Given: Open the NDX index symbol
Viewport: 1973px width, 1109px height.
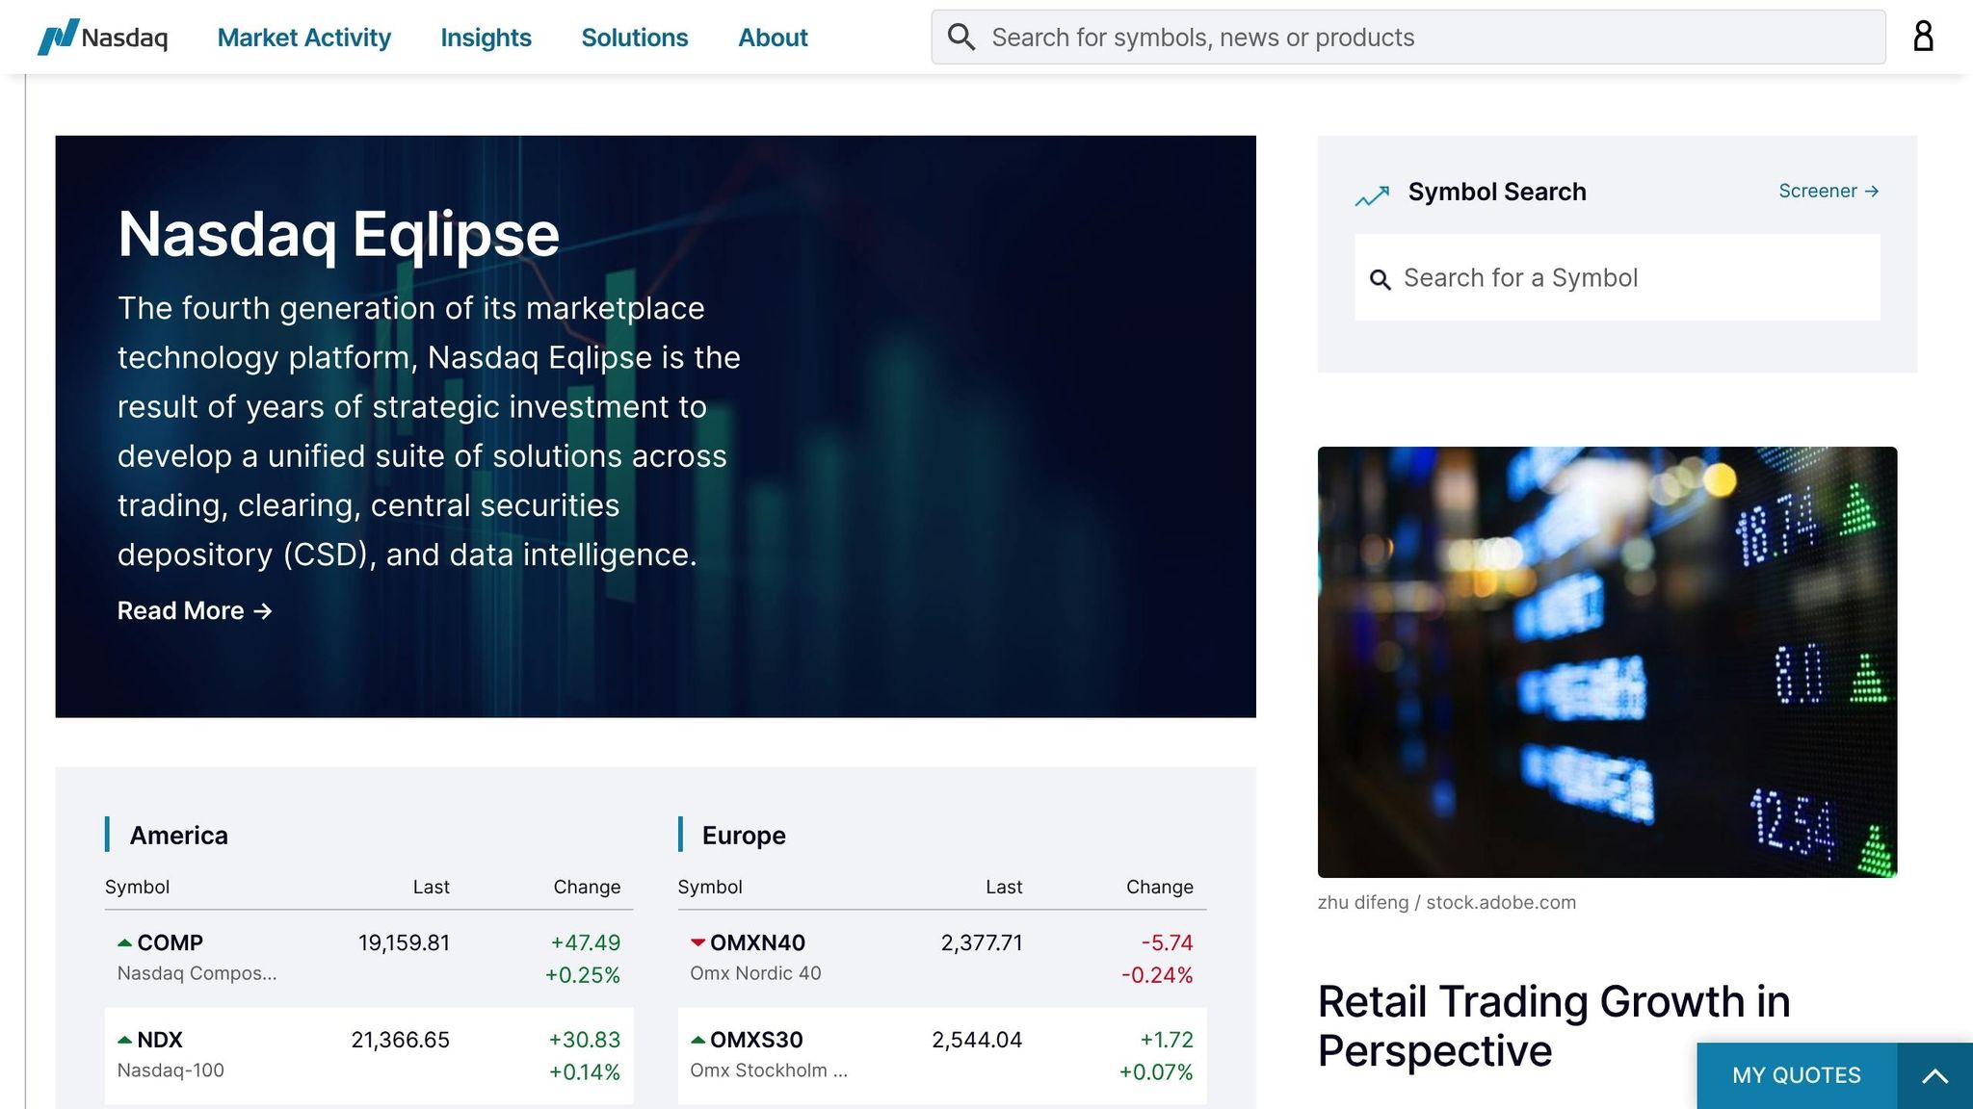Looking at the screenshot, I should (x=160, y=1040).
